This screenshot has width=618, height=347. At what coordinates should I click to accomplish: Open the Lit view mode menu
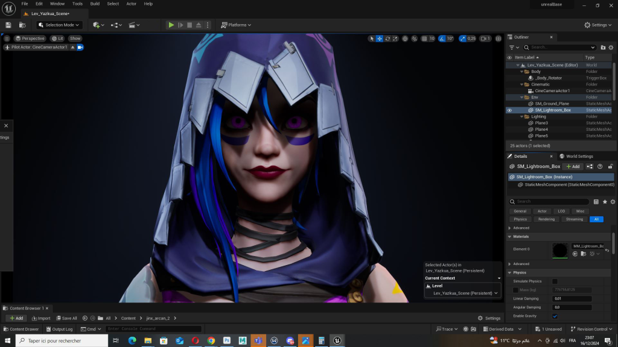tap(57, 39)
